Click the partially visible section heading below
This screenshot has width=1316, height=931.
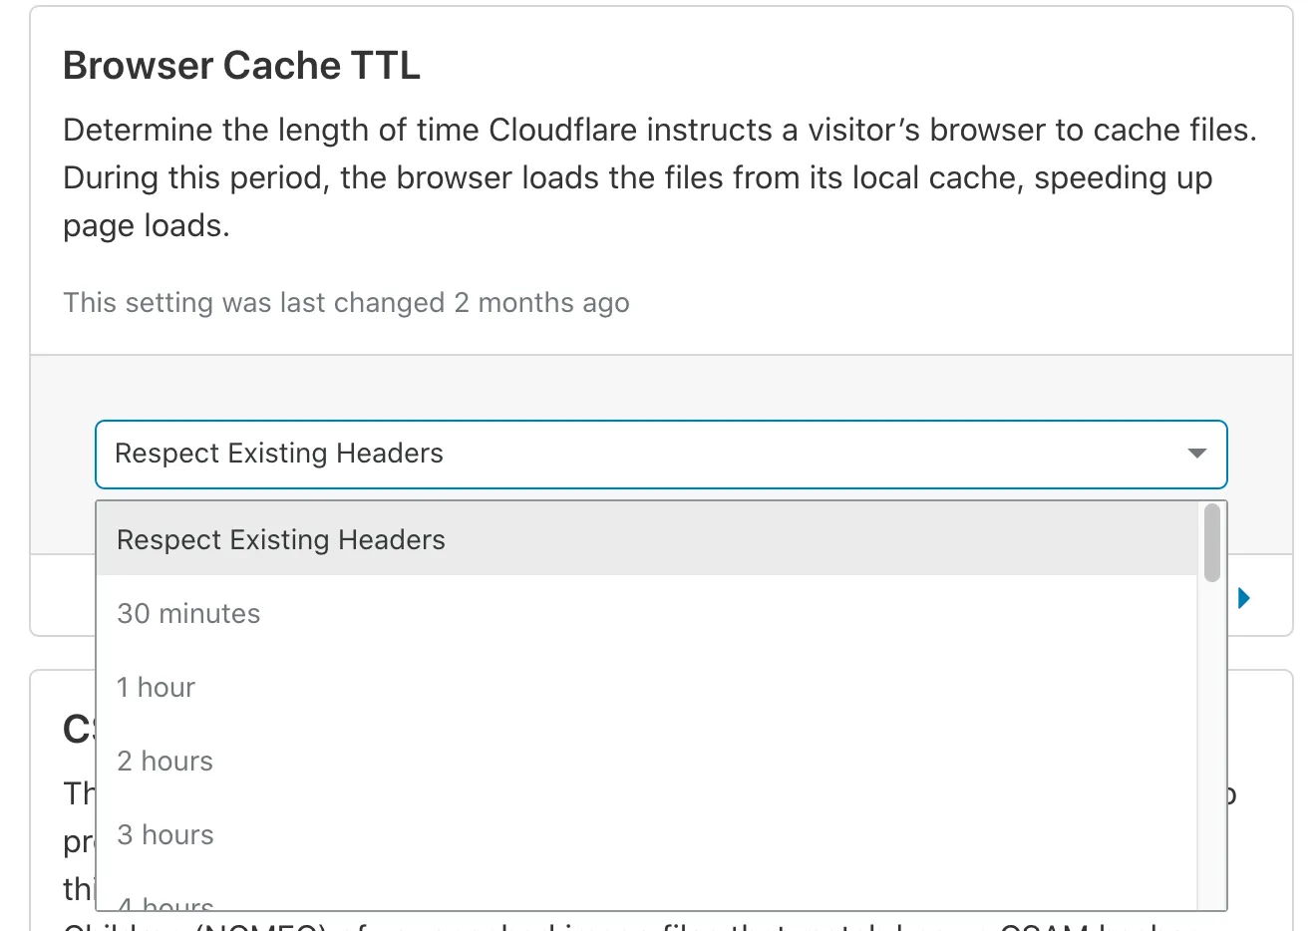73,729
